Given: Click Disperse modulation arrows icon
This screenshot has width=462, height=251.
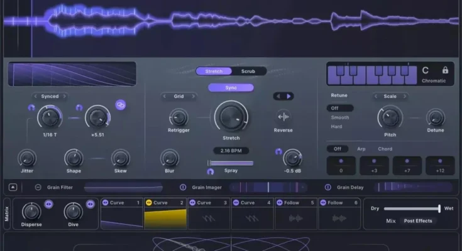Looking at the screenshot, I should click(x=48, y=204).
